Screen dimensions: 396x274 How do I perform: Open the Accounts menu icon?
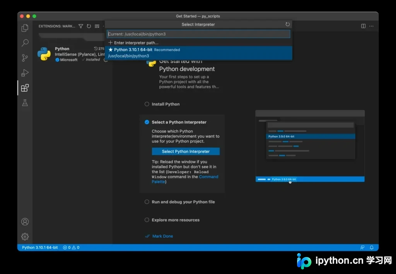tap(25, 222)
